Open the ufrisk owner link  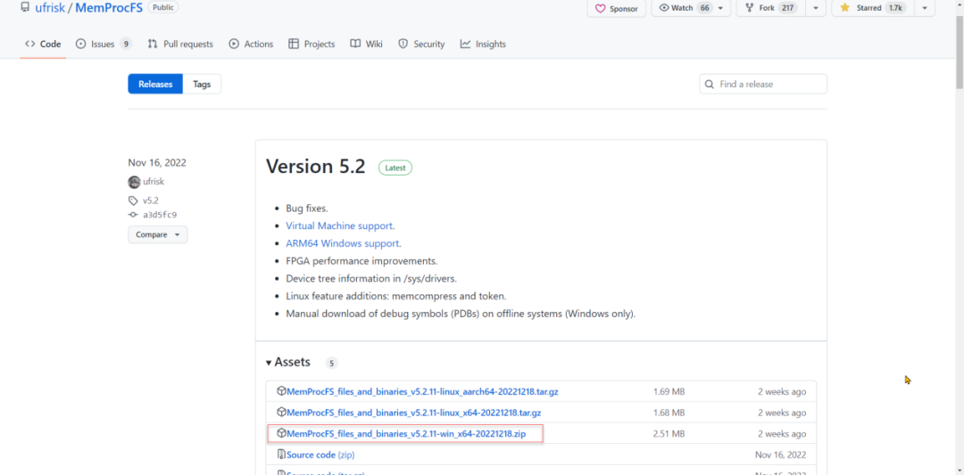tap(50, 8)
